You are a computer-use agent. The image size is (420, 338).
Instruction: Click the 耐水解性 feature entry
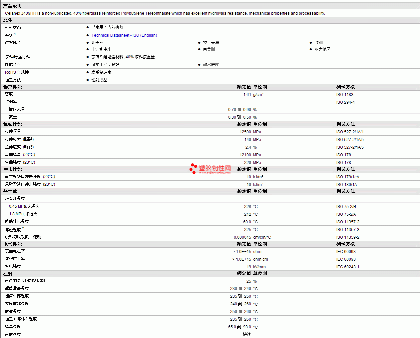coord(211,65)
